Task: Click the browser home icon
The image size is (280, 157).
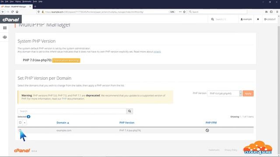Action: tap(17, 12)
